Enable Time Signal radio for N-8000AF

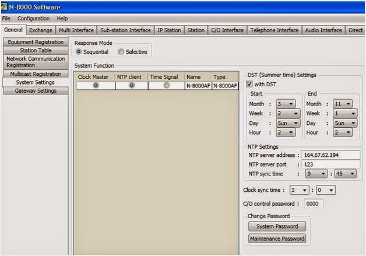(167, 86)
